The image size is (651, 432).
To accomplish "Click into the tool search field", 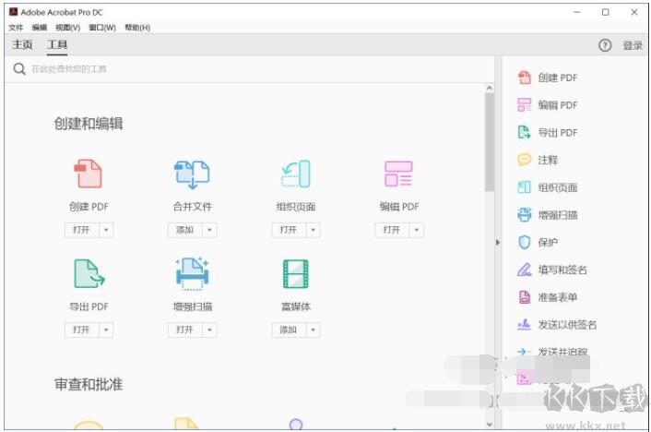I will click(249, 69).
